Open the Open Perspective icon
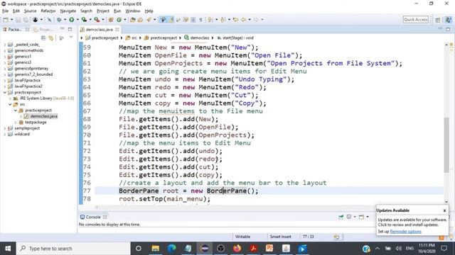Image resolution: width=455 pixels, height=255 pixels. [x=438, y=20]
